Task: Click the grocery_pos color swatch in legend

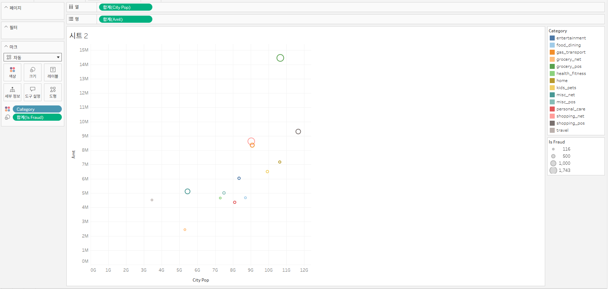Action: pyautogui.click(x=552, y=66)
